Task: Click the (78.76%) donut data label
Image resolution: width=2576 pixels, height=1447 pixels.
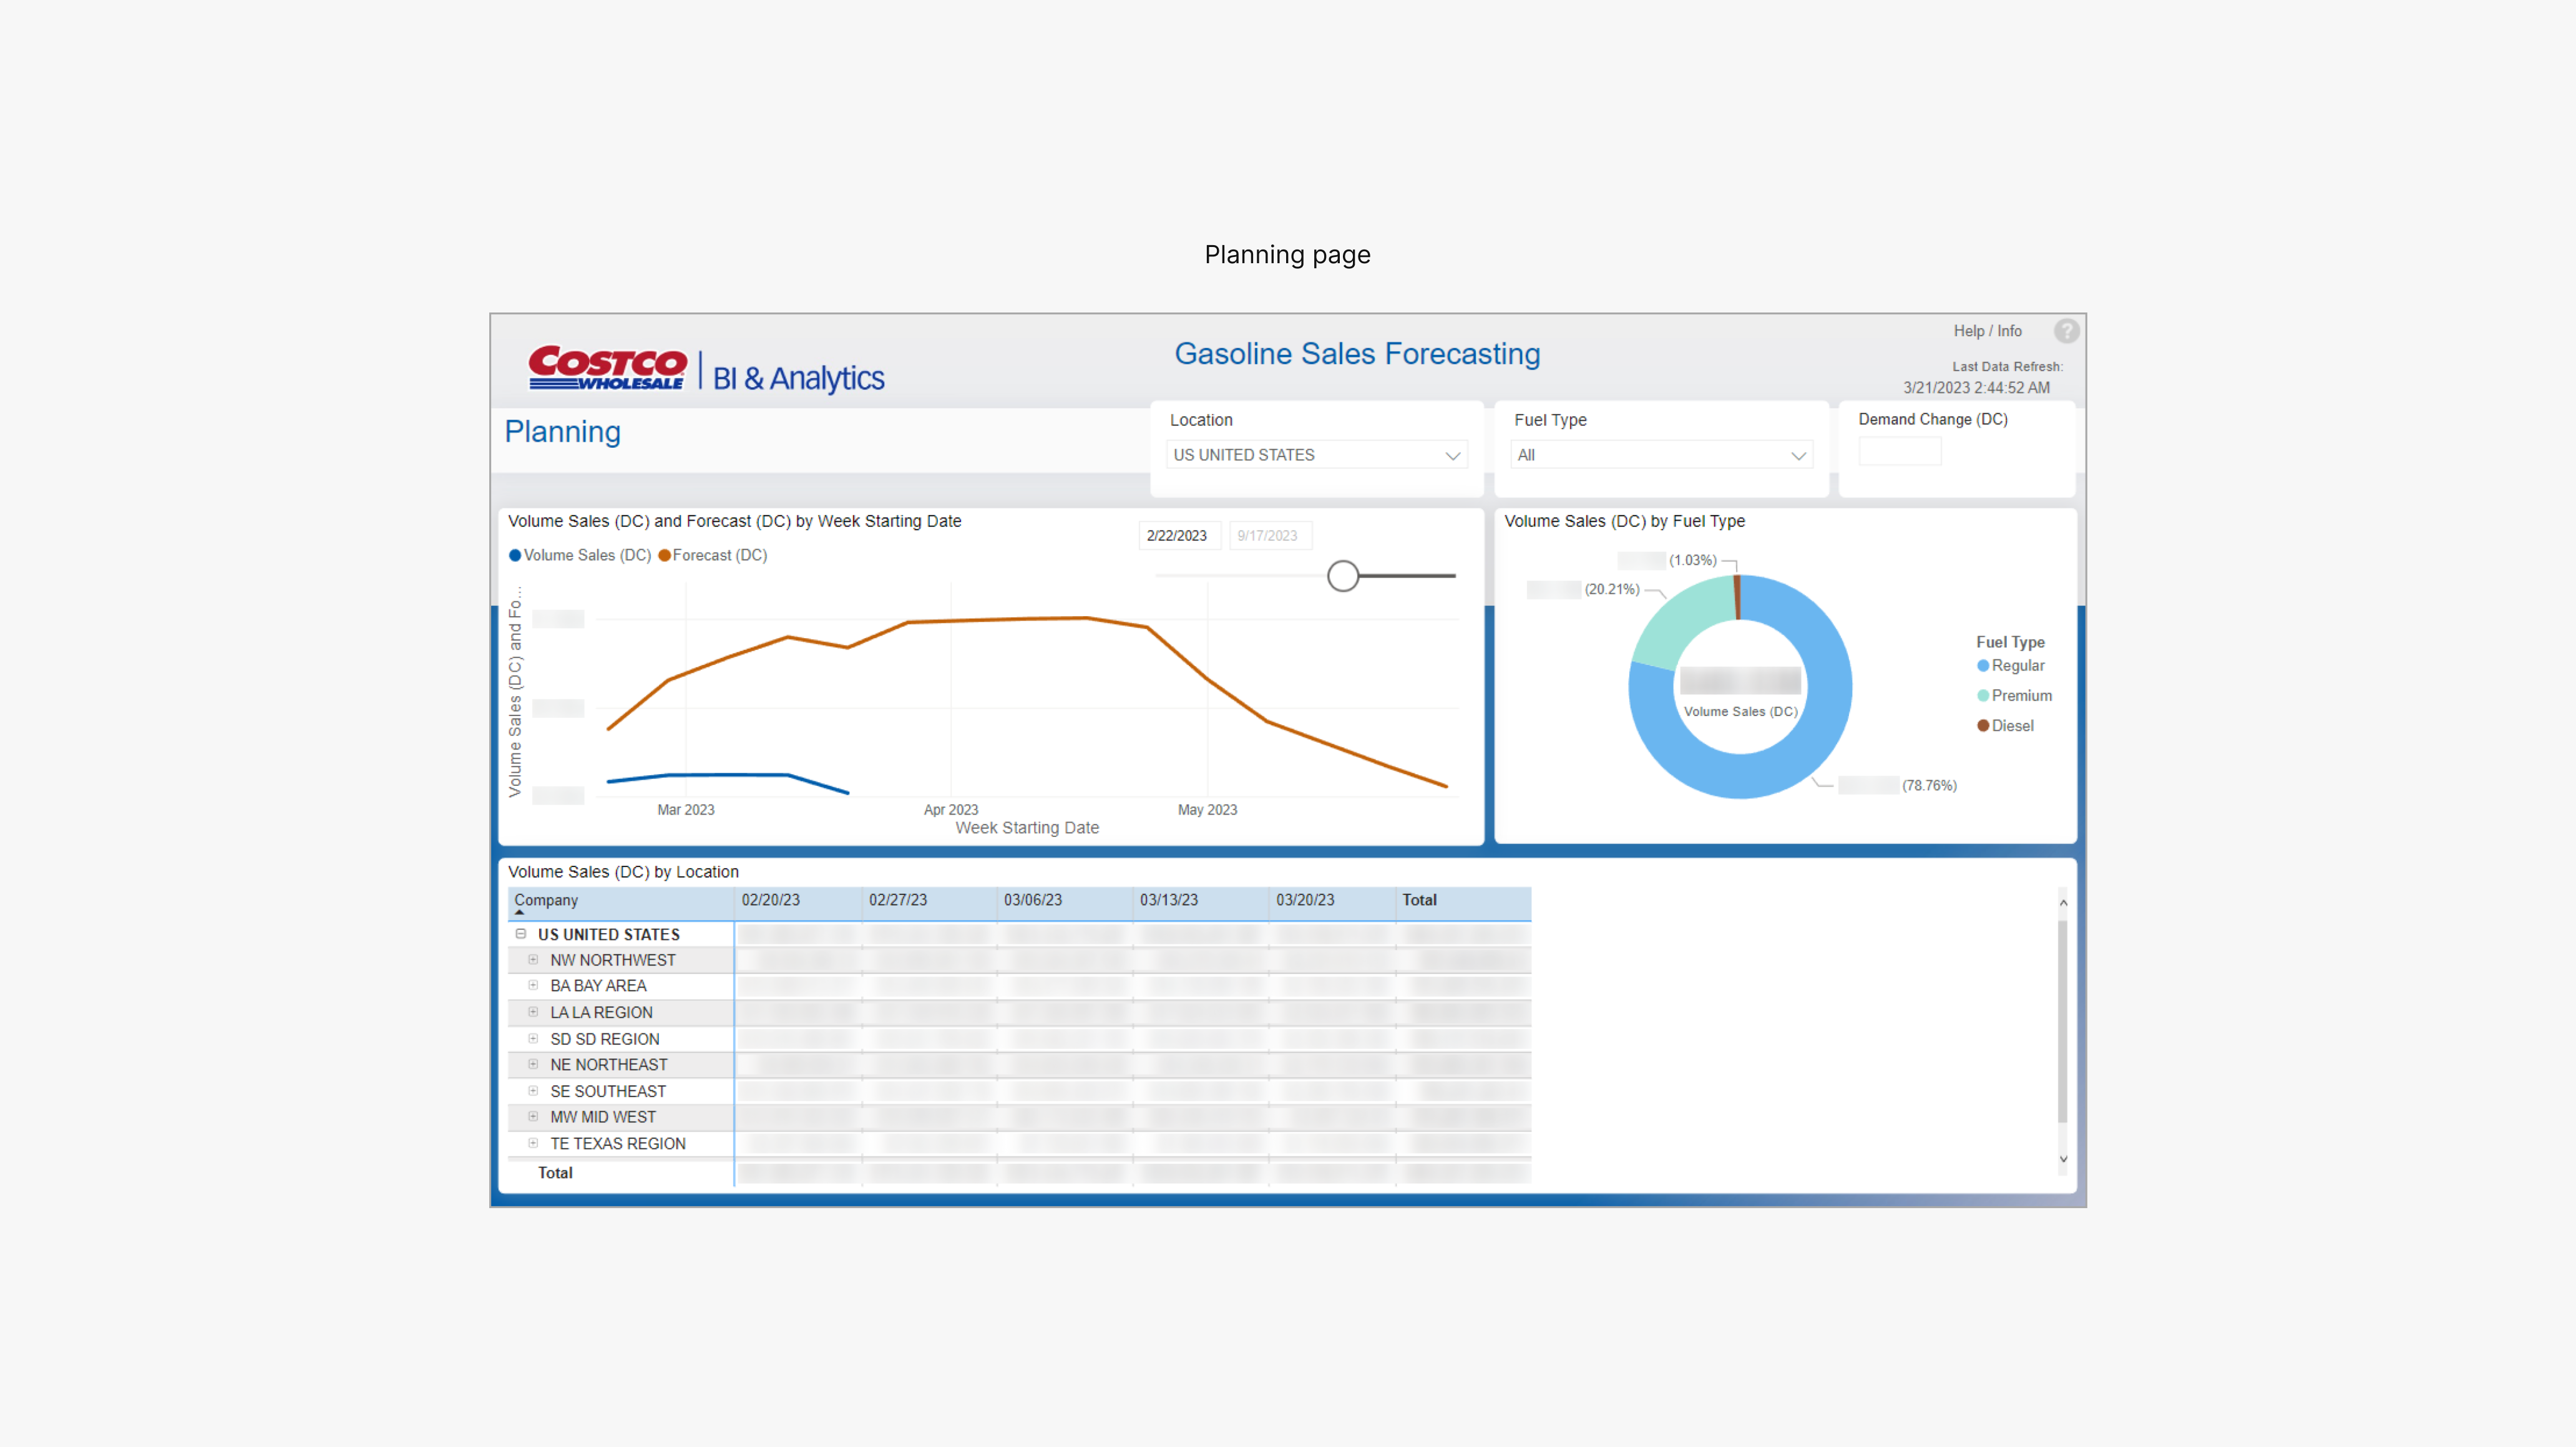Action: (1929, 785)
